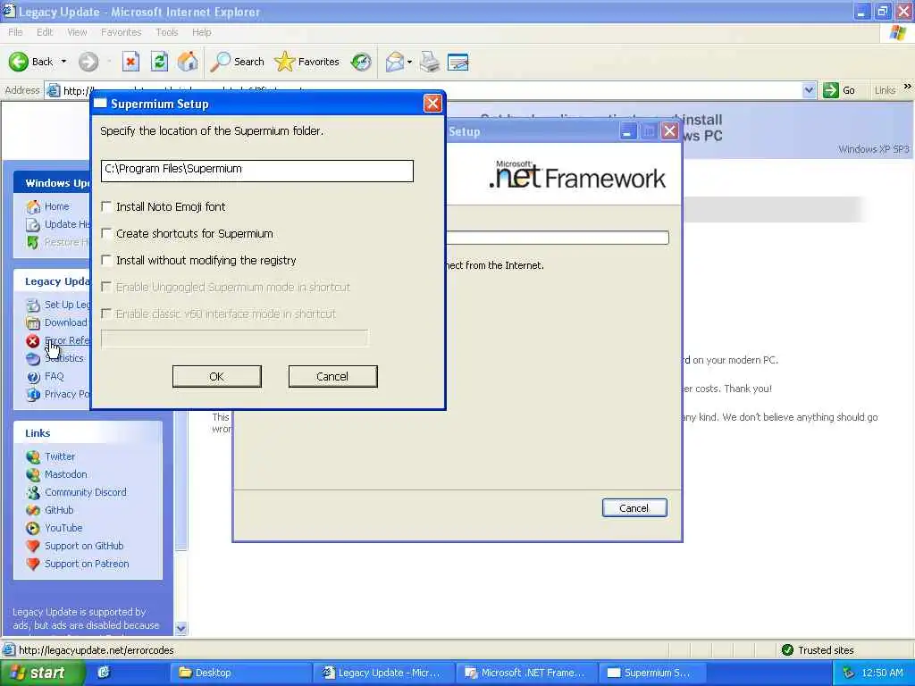Image resolution: width=915 pixels, height=686 pixels.
Task: Click the Stop page loading icon
Action: (x=130, y=62)
